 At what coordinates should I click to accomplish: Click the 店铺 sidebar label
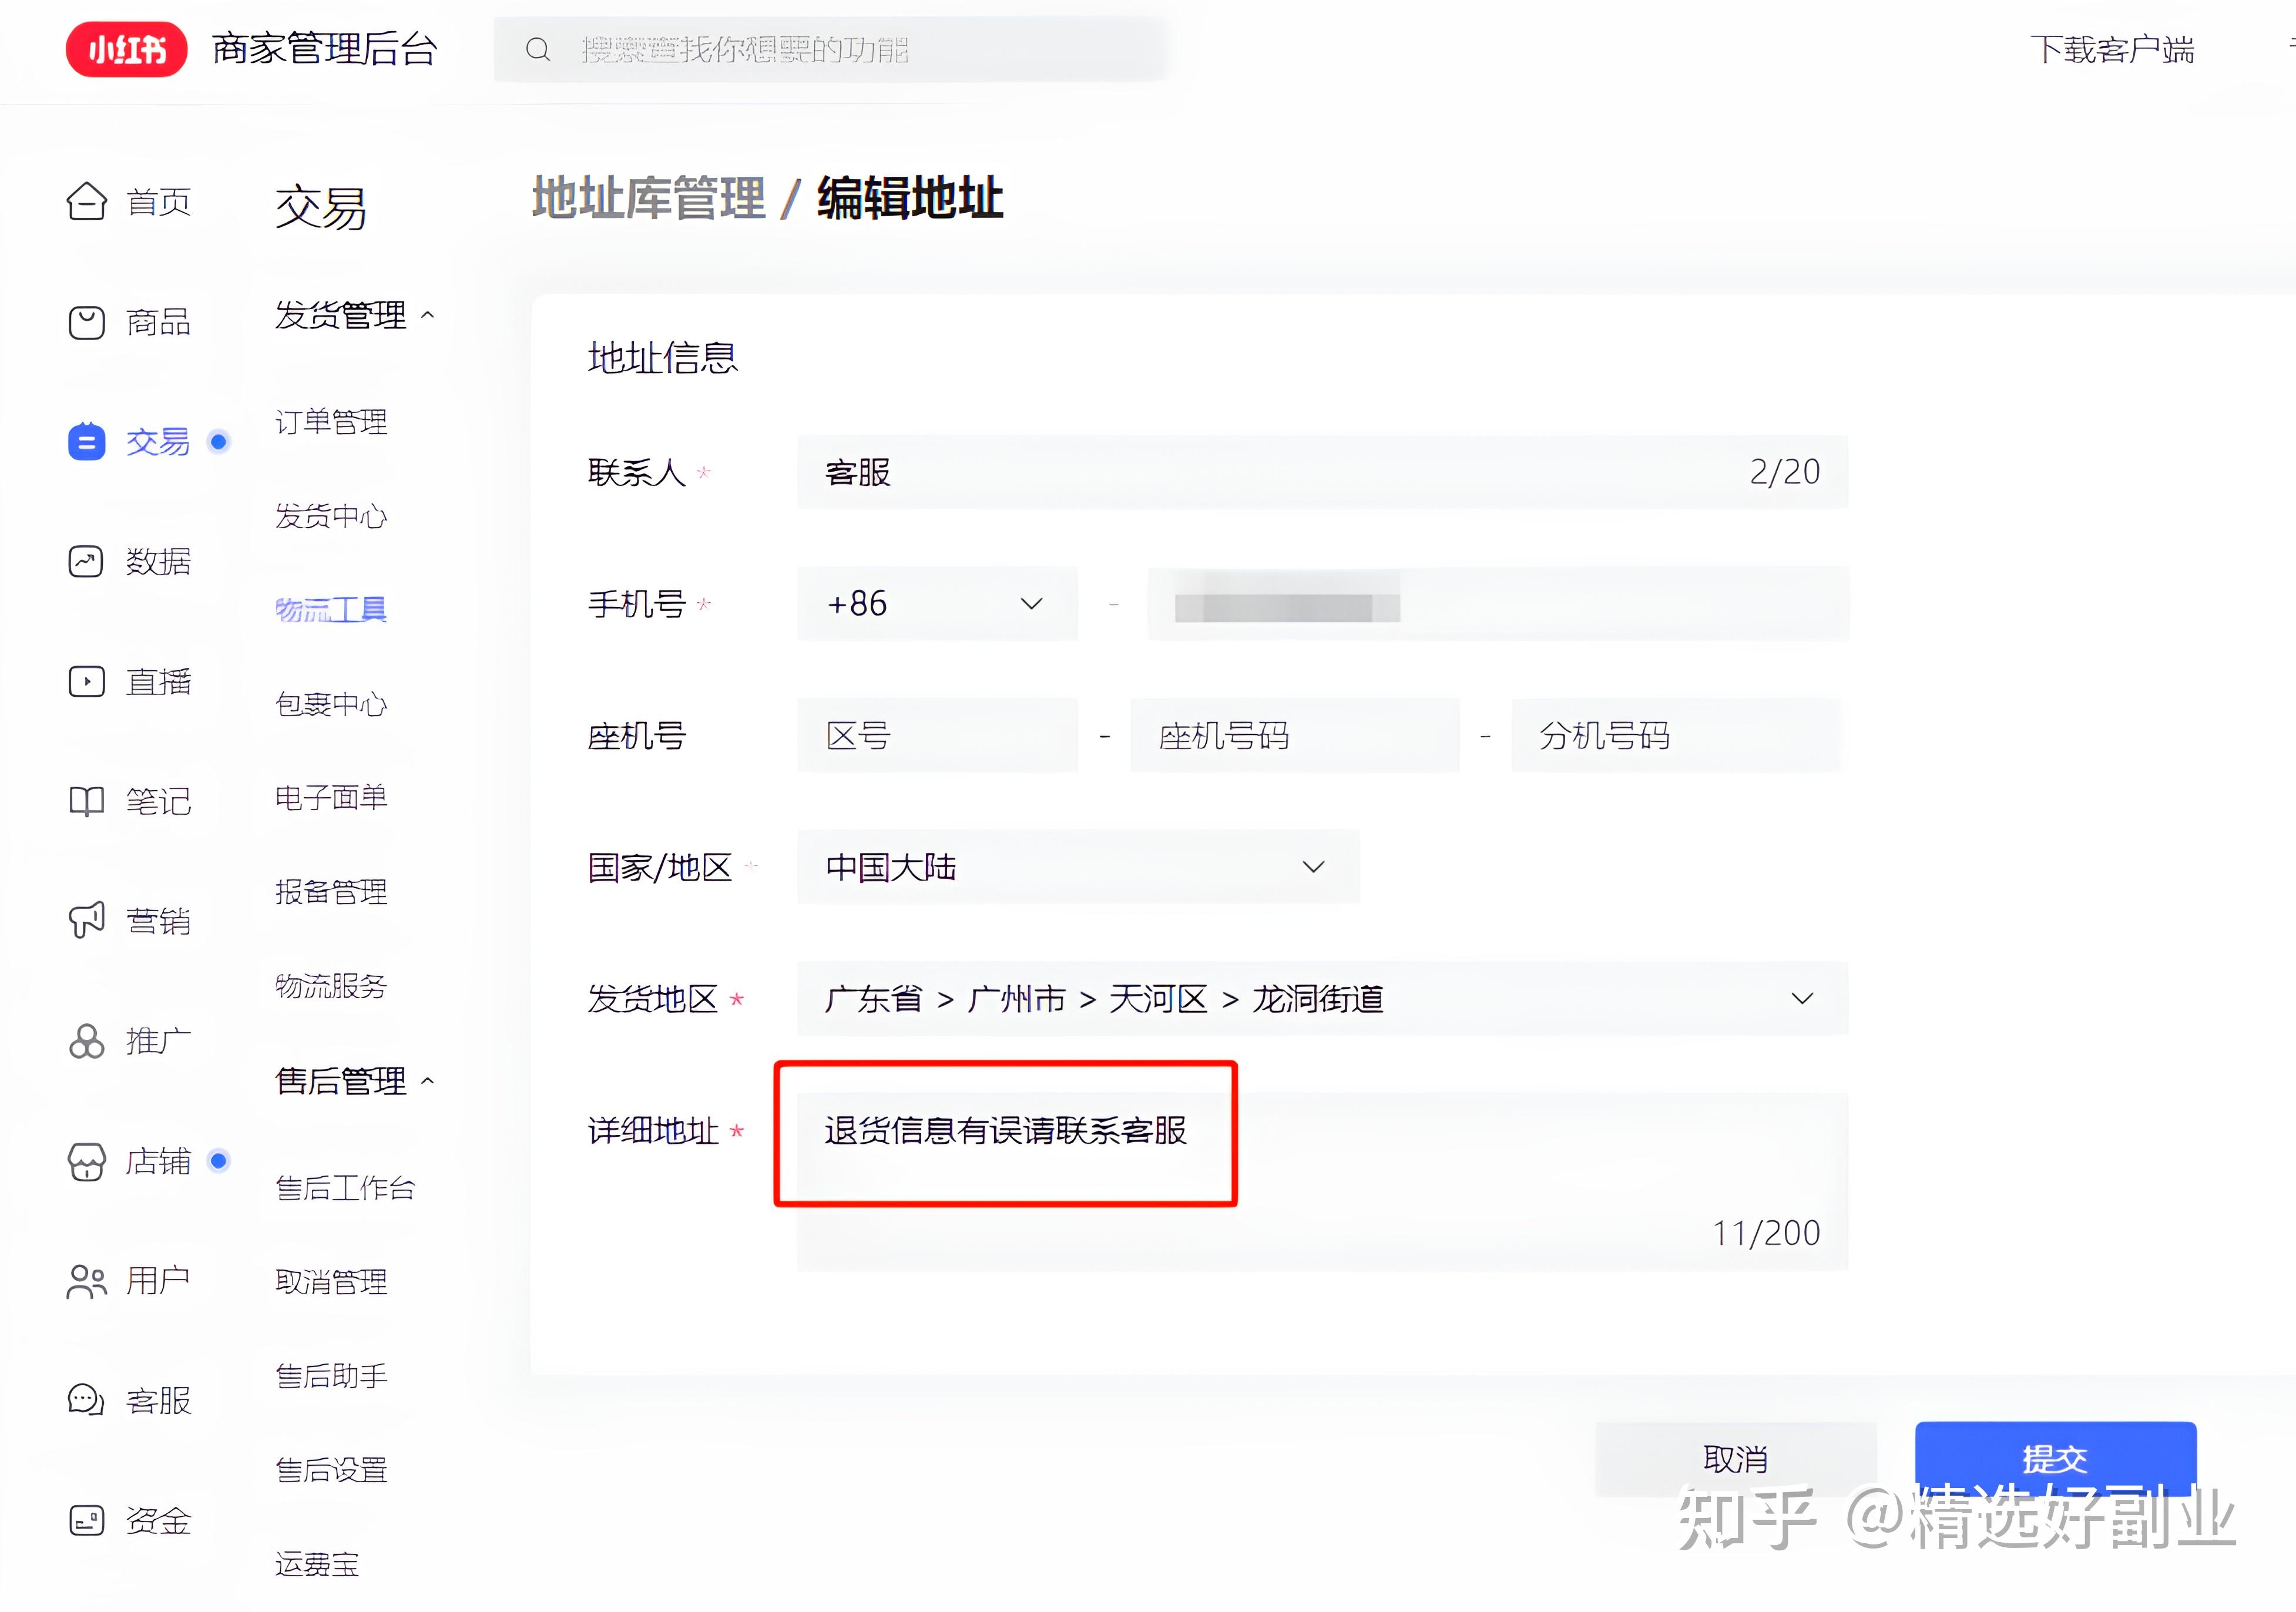click(x=158, y=1161)
